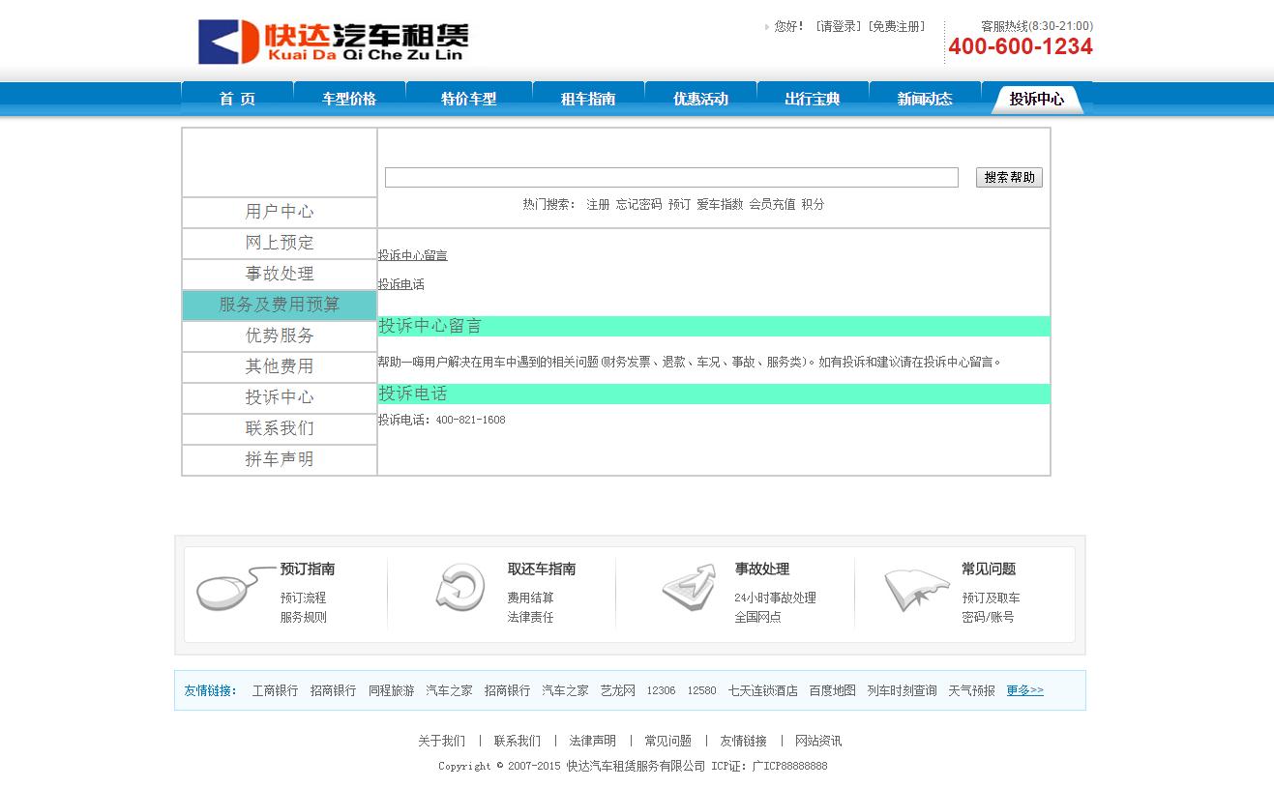Click the 请登录 login link

838,27
